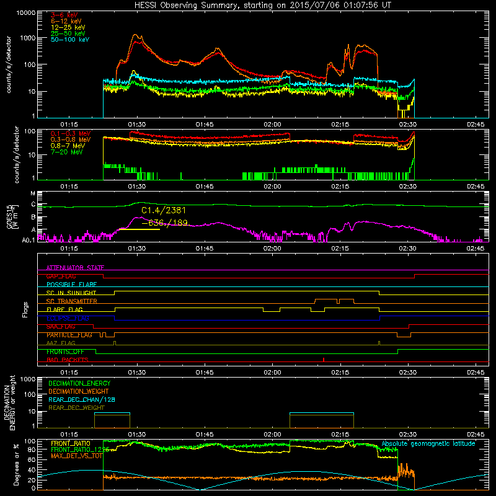
Task: Click the FRONT_RATIO_1225 legend label
Action: (80, 450)
